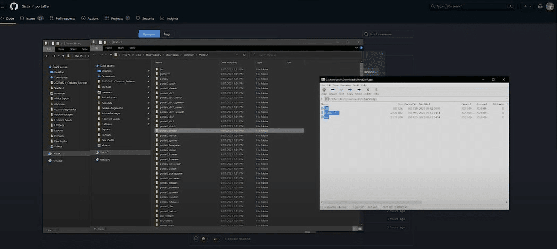
Task: Open the File menu in Portal 2 Explorer
Action: pyautogui.click(x=97, y=47)
